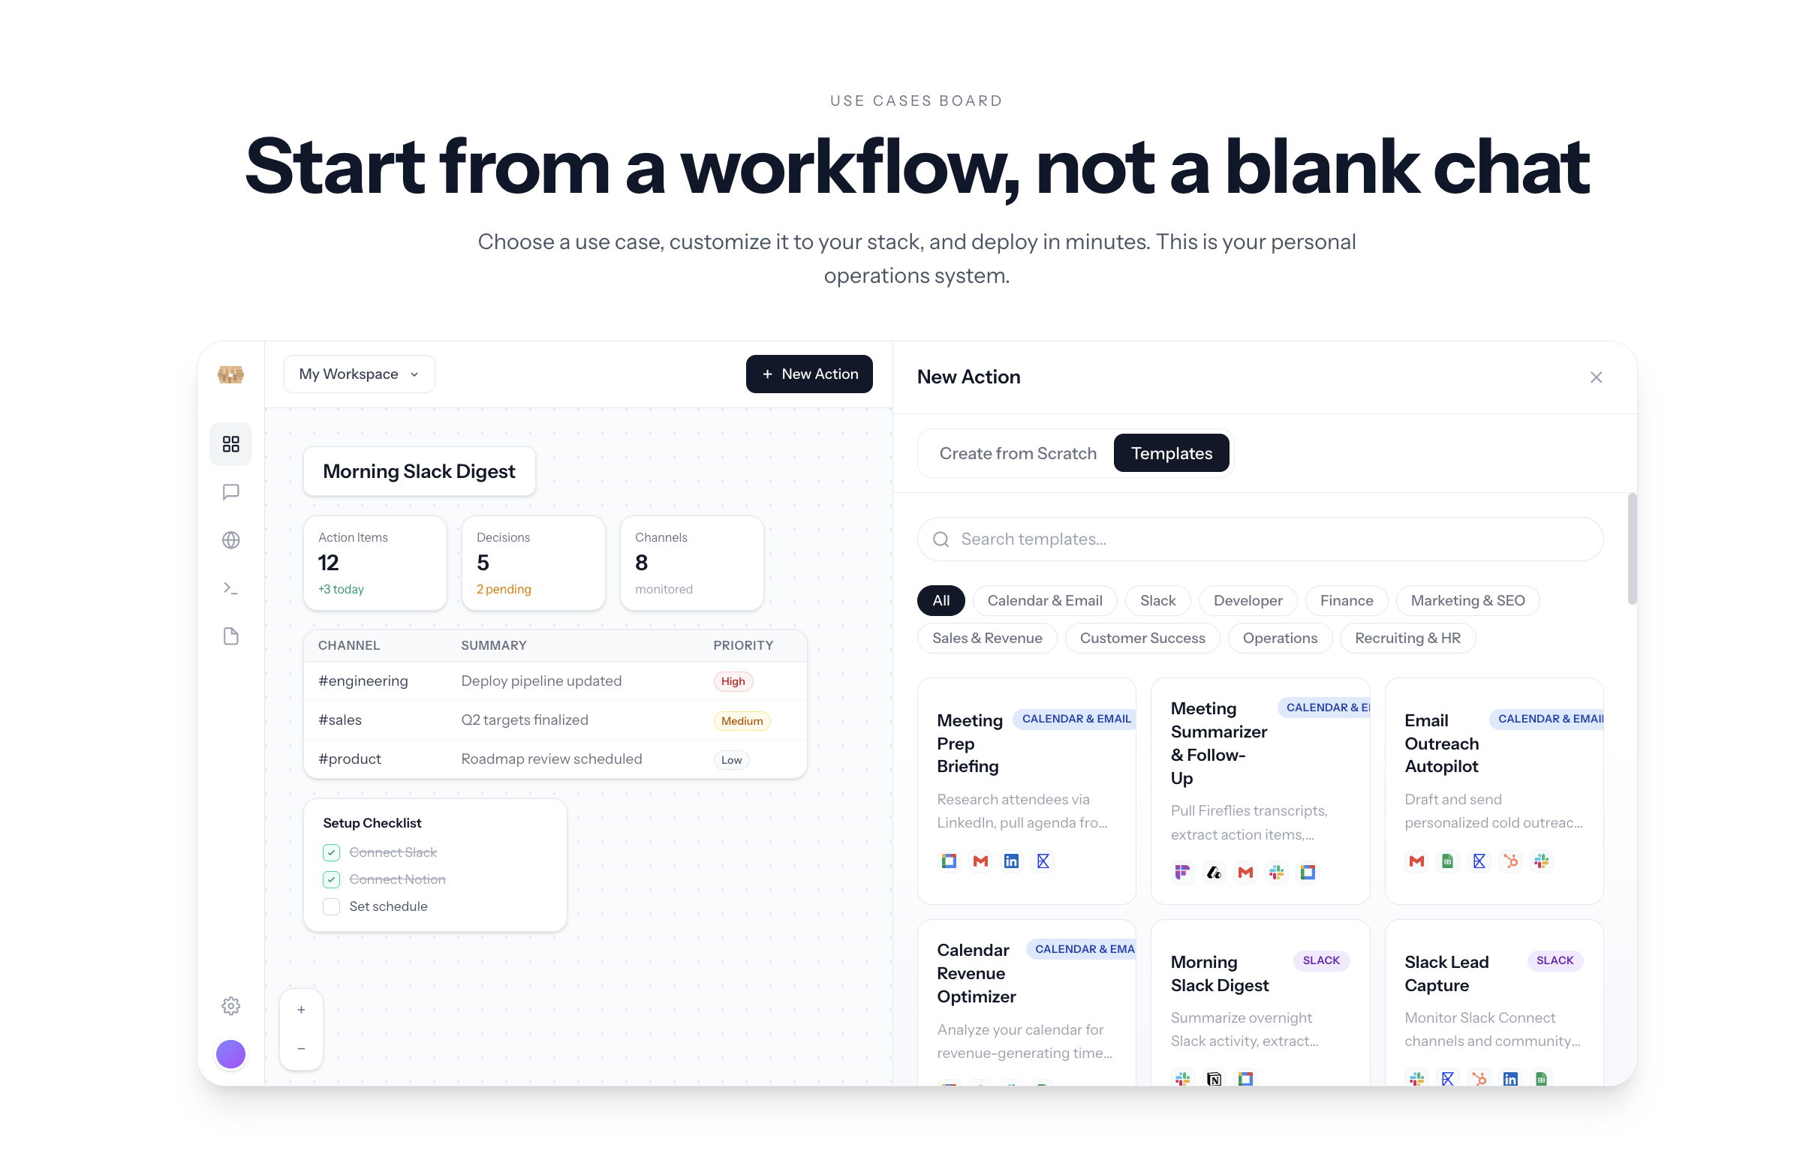The image size is (1812, 1172).
Task: Click the purple user avatar
Action: click(230, 1054)
